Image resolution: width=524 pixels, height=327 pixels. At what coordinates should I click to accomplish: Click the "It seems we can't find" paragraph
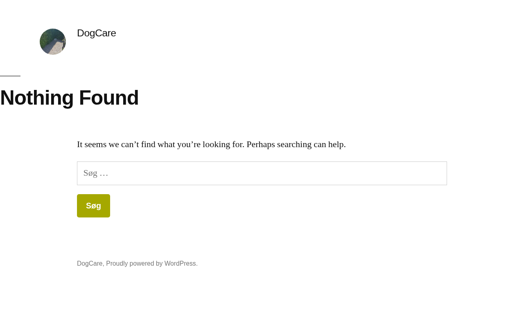pos(211,144)
